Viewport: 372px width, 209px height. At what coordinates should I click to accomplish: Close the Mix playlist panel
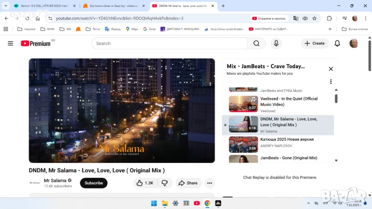click(x=331, y=69)
